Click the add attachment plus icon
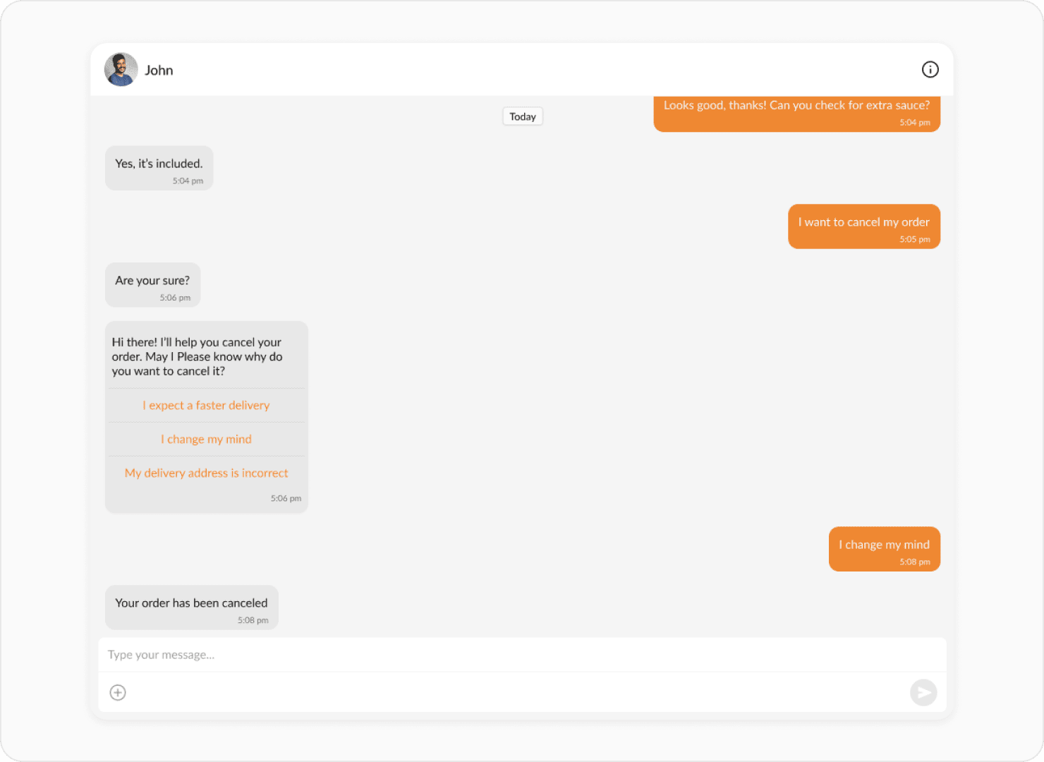The height and width of the screenshot is (762, 1044). [x=118, y=692]
